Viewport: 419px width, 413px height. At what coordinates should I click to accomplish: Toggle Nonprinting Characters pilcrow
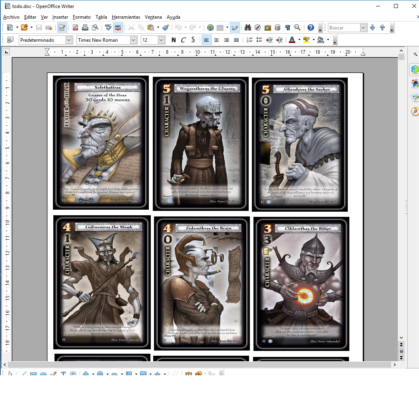(x=288, y=27)
